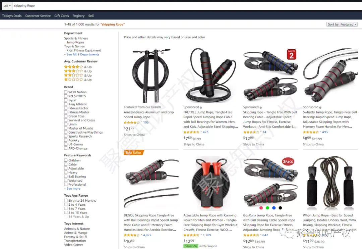Viewport: 362px width, 249px height.
Task: Click the Best Seller badge
Action: (x=134, y=153)
